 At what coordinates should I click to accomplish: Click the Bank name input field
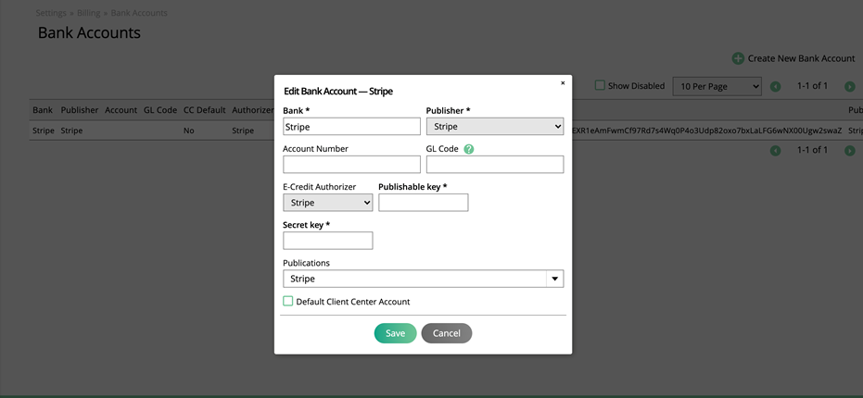pyautogui.click(x=351, y=127)
